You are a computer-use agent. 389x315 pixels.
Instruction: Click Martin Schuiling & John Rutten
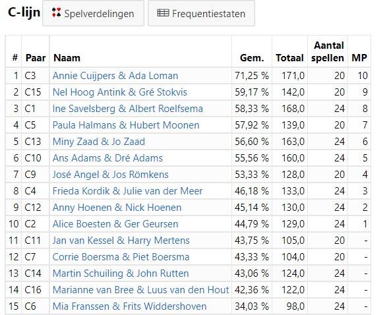pos(121,273)
